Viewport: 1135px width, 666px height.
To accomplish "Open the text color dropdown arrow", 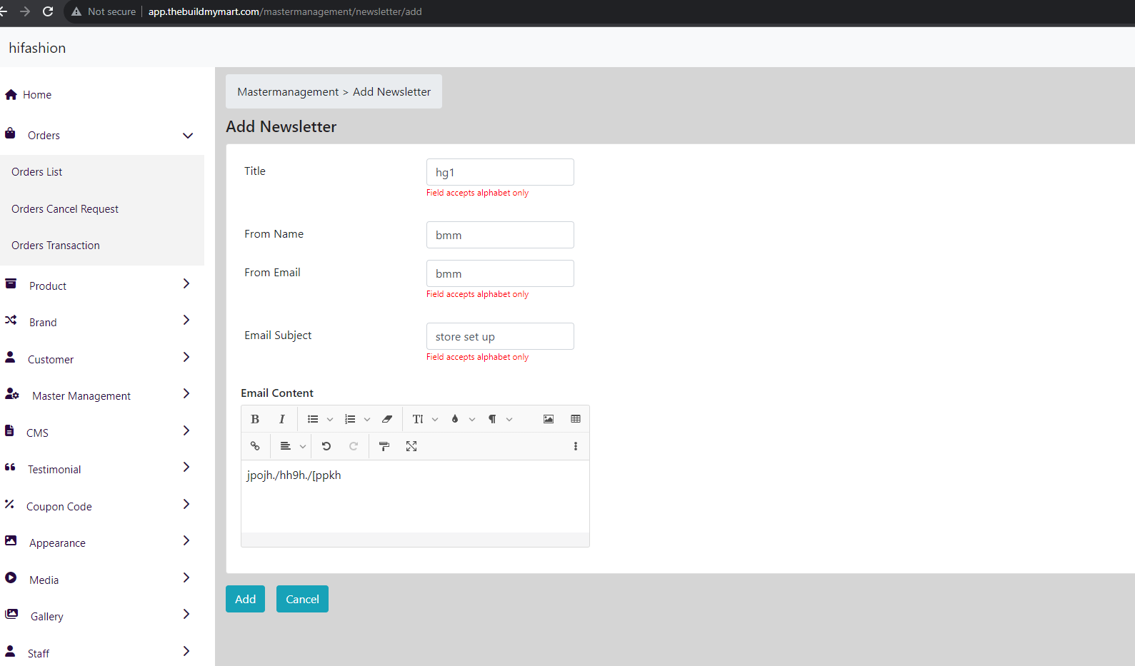I will [472, 420].
